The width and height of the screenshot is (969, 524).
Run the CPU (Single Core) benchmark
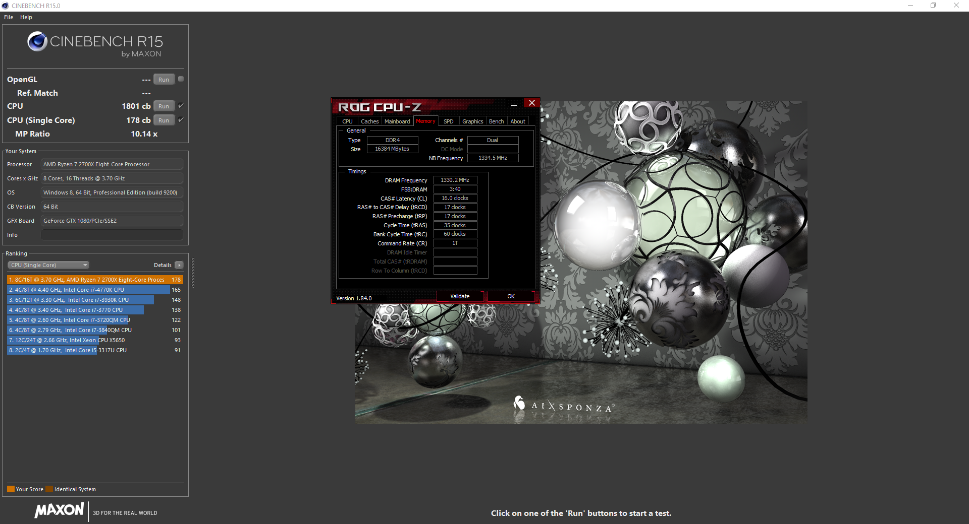tap(164, 120)
